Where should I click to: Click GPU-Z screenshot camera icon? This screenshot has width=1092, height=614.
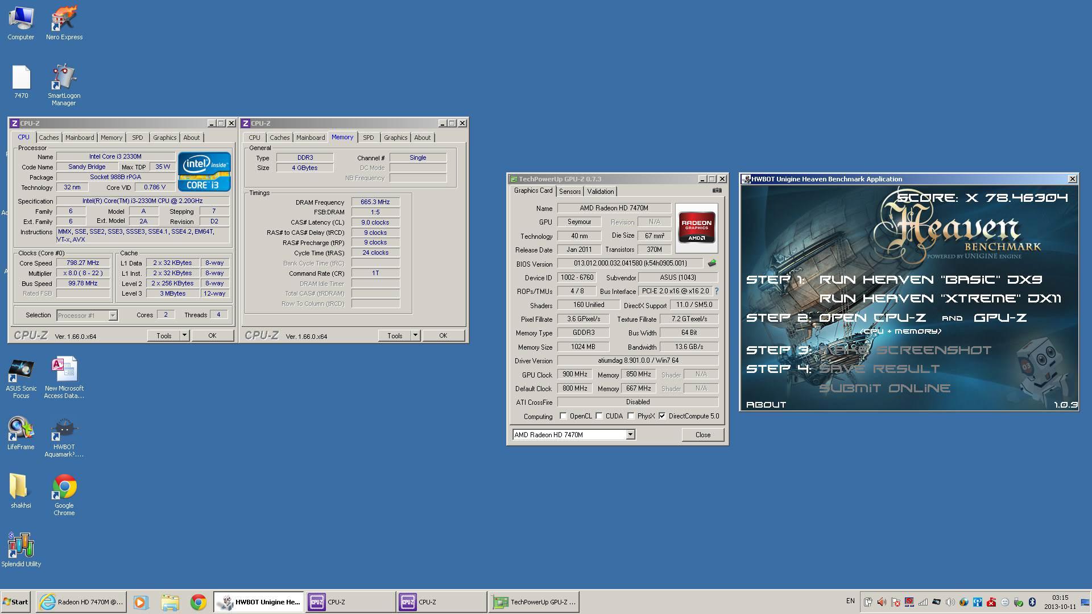717,190
